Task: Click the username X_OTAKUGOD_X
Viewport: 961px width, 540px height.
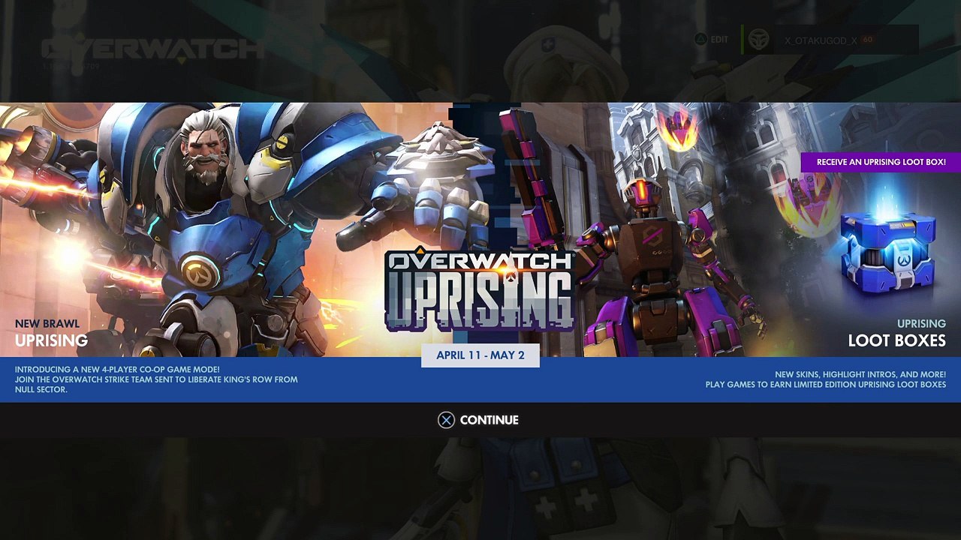Action: point(821,40)
